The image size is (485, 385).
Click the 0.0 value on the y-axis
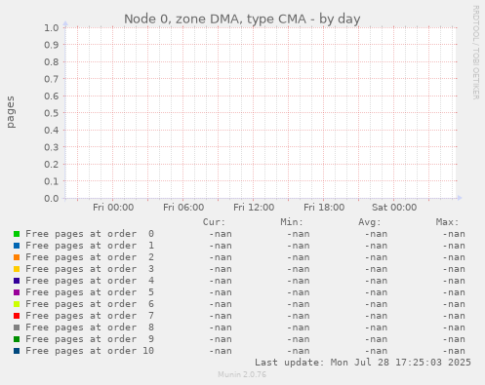coord(52,198)
